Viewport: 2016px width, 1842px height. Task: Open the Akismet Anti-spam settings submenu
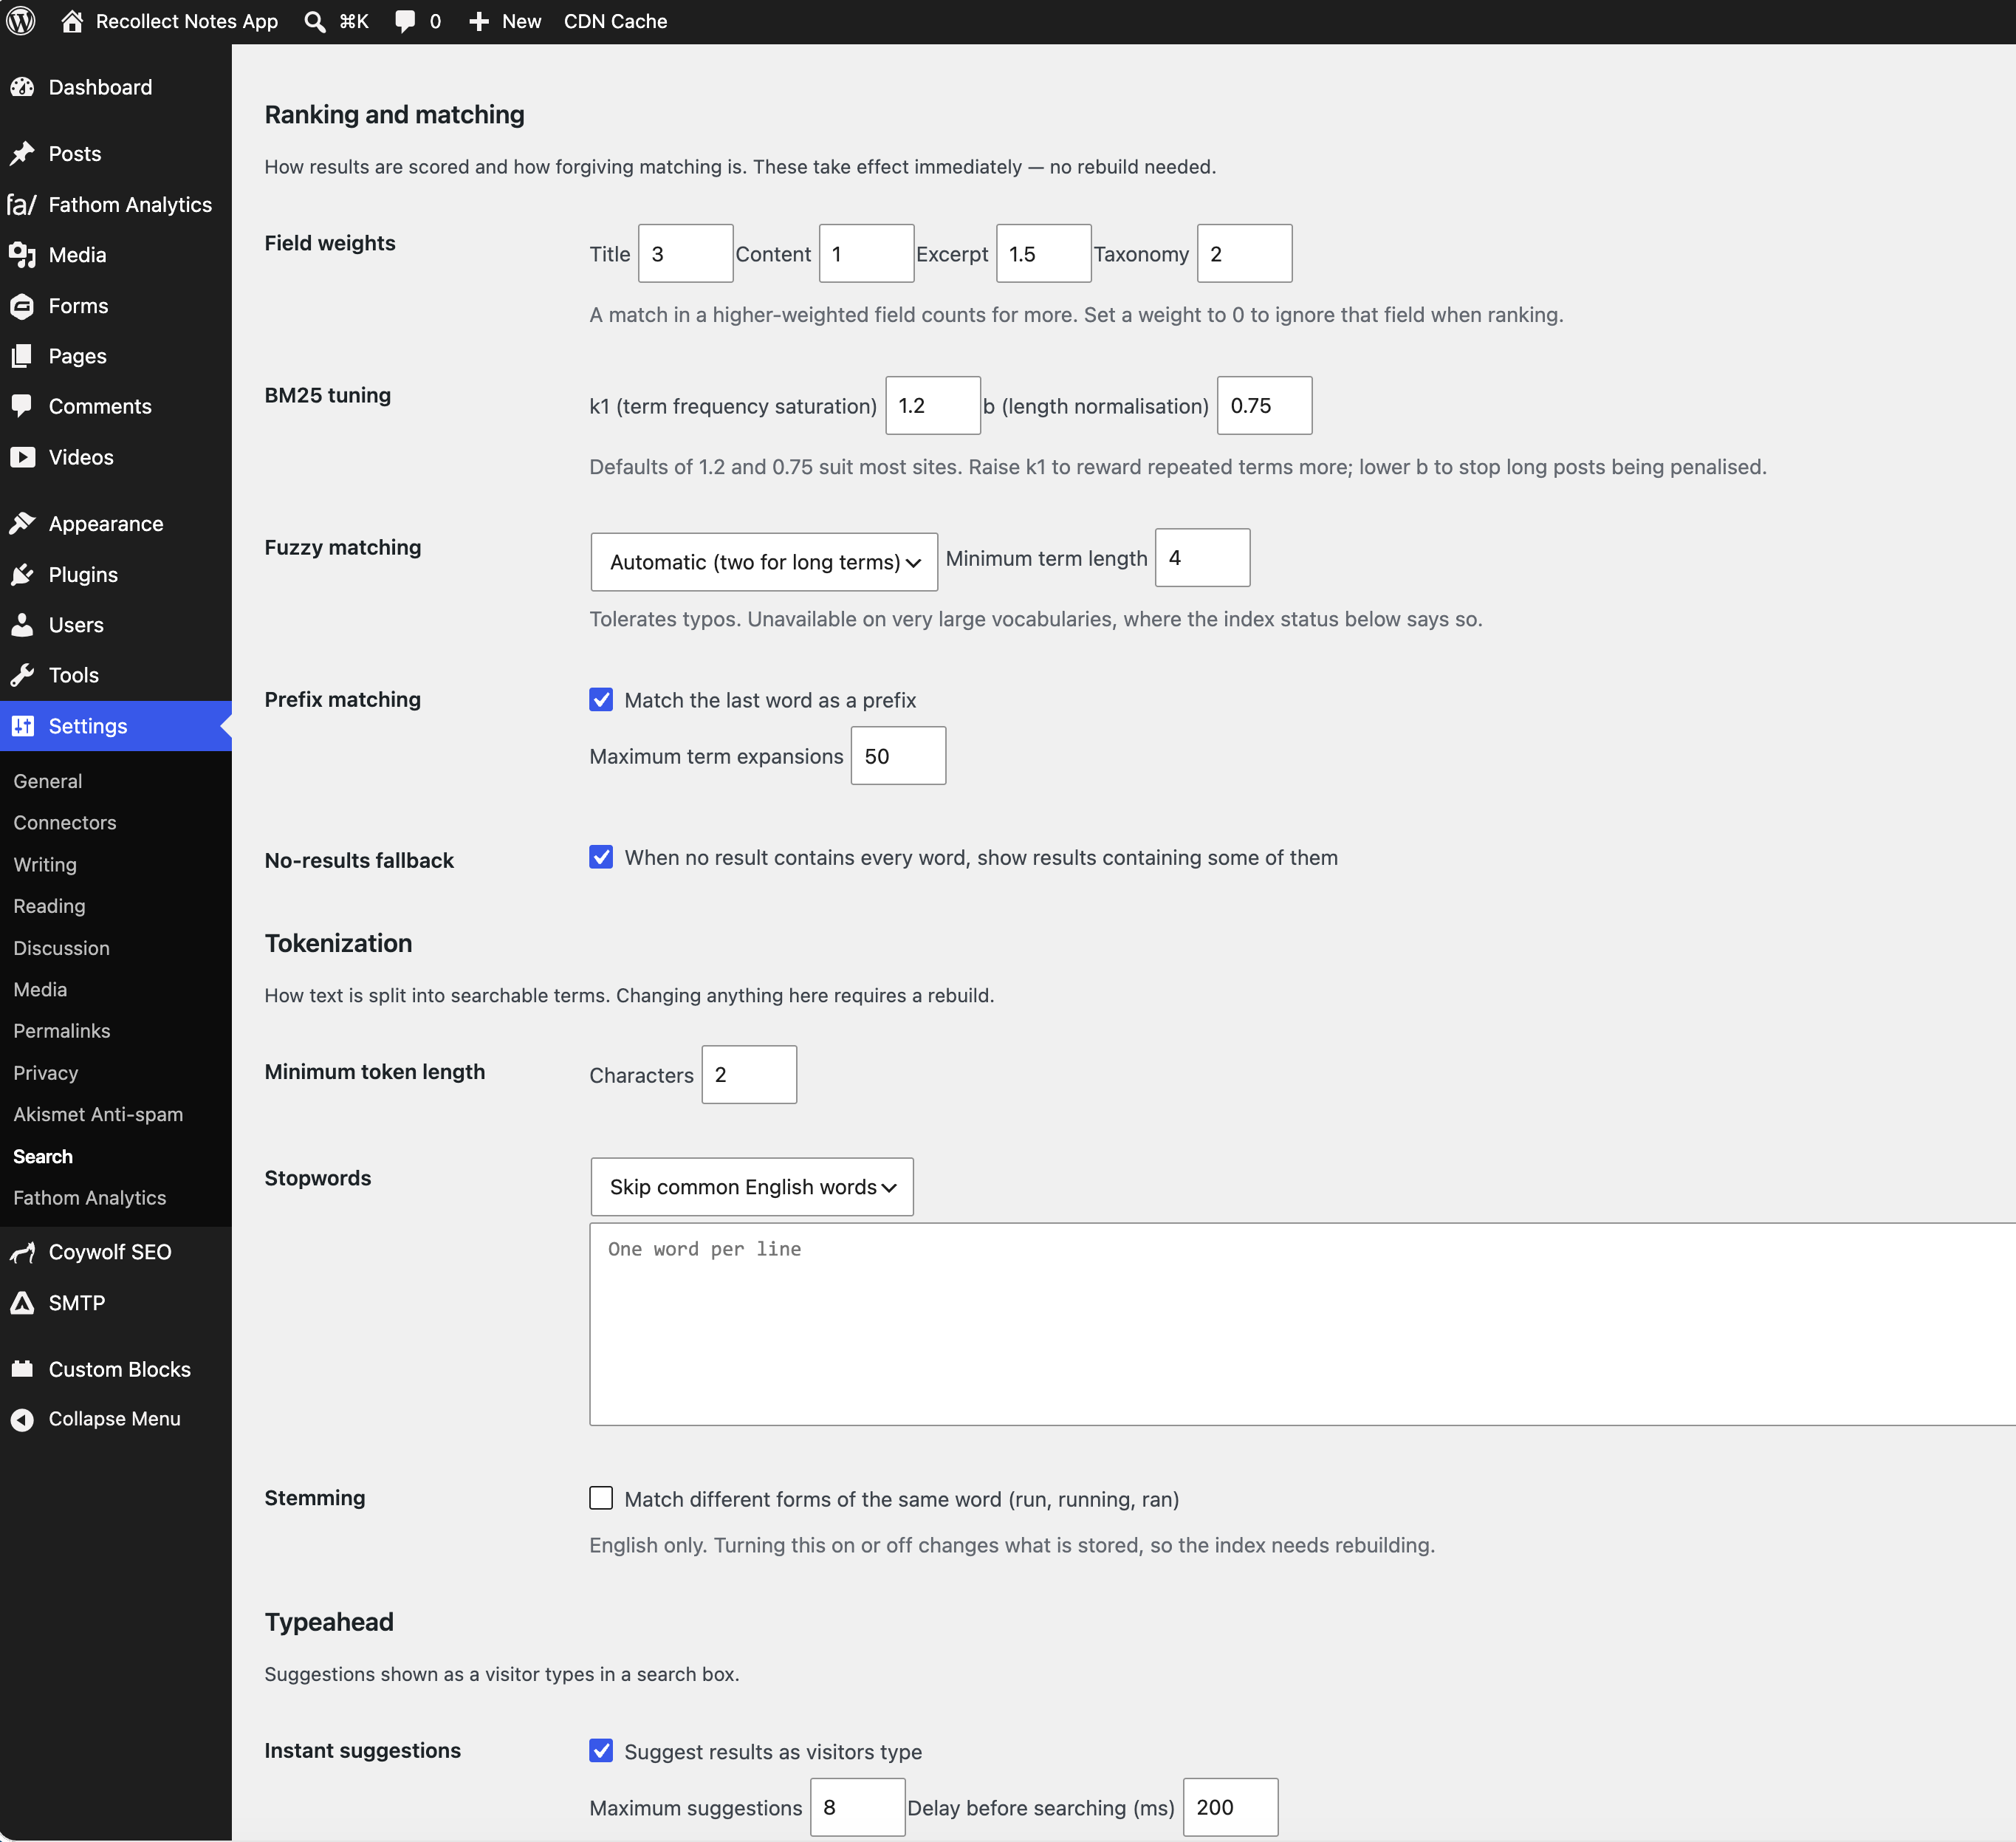[x=98, y=1114]
